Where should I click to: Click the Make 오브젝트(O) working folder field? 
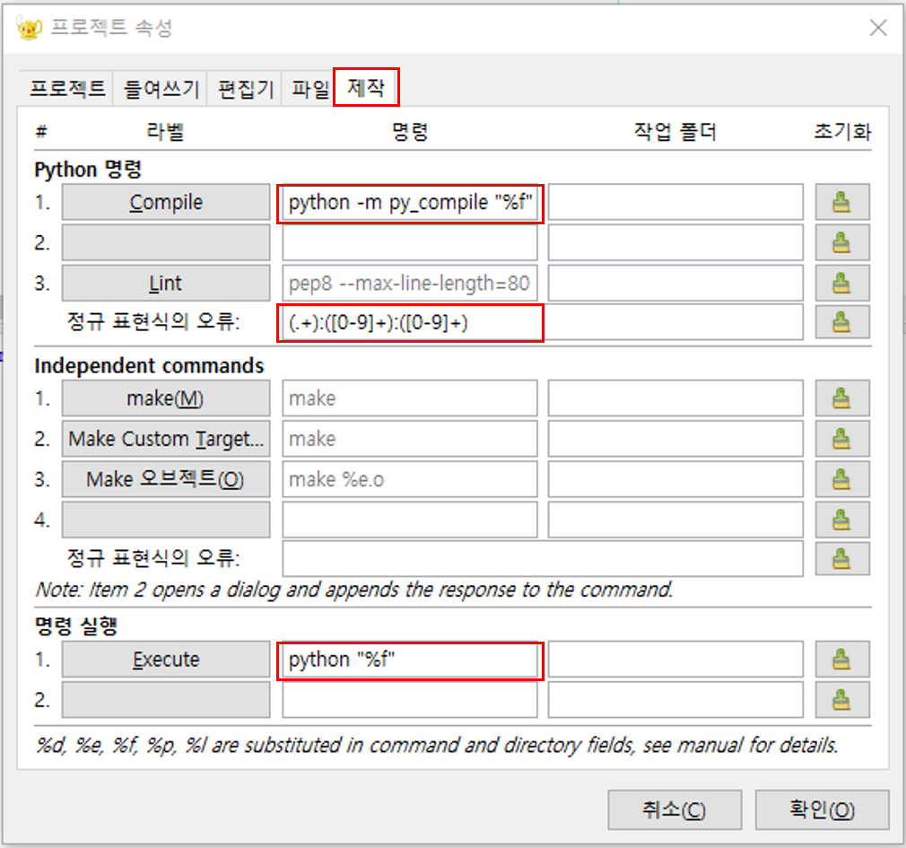(x=675, y=479)
